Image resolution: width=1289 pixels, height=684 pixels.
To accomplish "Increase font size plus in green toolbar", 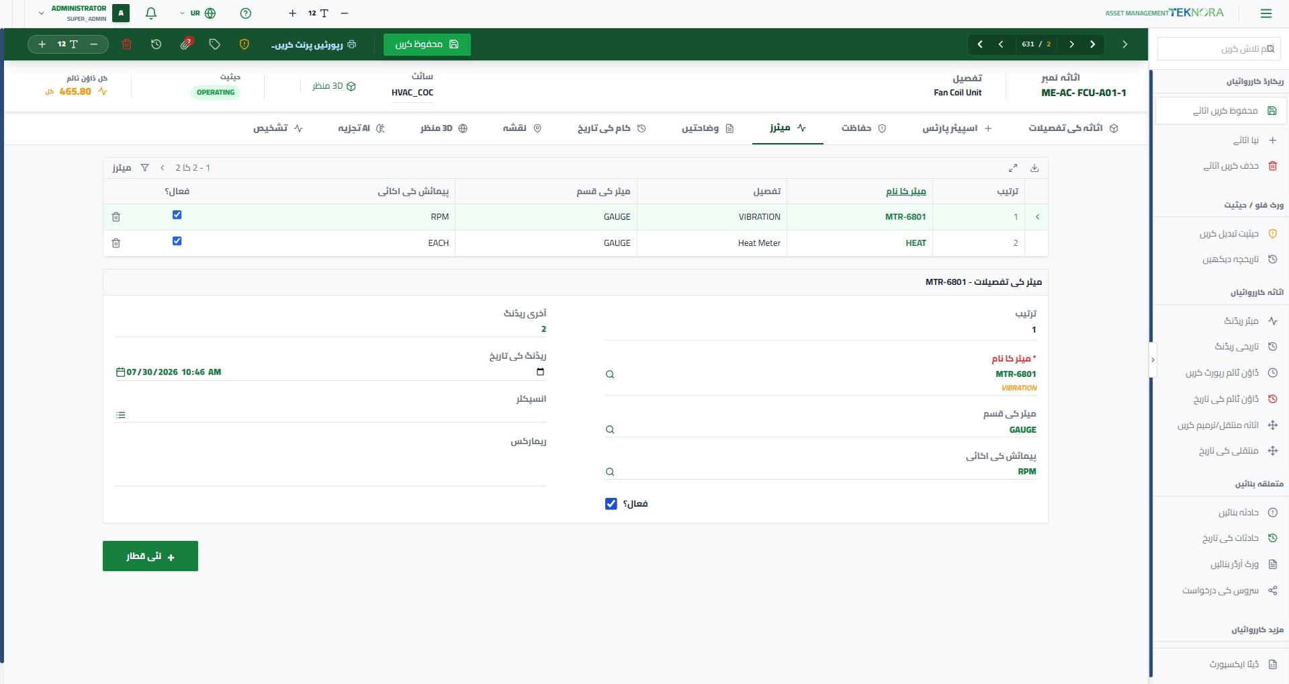I will pyautogui.click(x=42, y=44).
